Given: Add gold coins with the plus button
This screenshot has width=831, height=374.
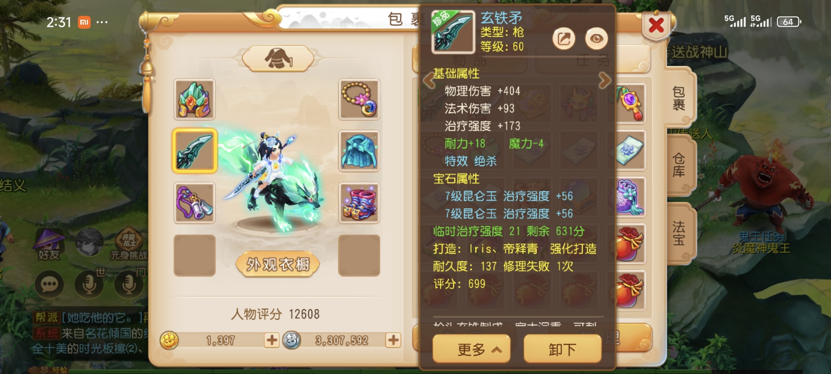Looking at the screenshot, I should [x=271, y=340].
